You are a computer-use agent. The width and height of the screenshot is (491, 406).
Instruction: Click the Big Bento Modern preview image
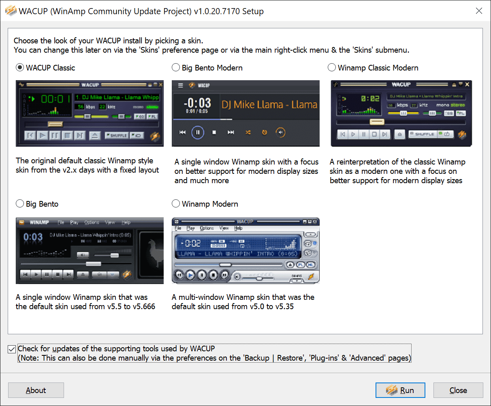pos(246,113)
